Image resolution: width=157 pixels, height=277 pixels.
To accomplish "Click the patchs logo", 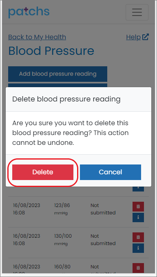I will click(x=29, y=13).
